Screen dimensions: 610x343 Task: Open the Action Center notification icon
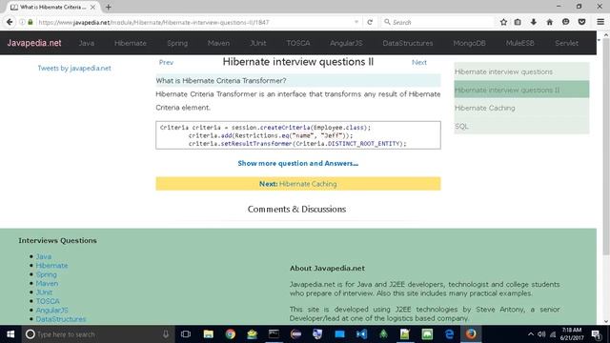596,334
